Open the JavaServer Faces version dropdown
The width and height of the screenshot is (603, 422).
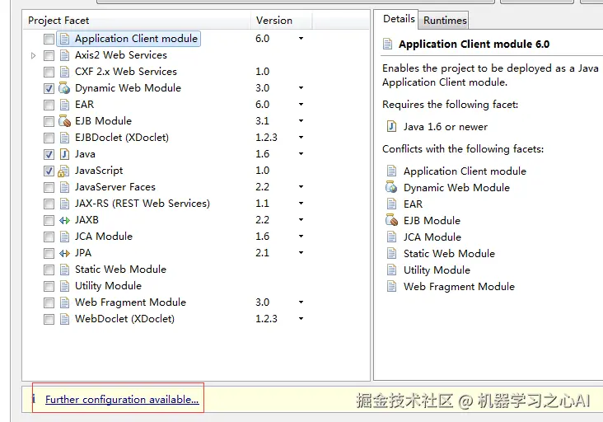[301, 187]
